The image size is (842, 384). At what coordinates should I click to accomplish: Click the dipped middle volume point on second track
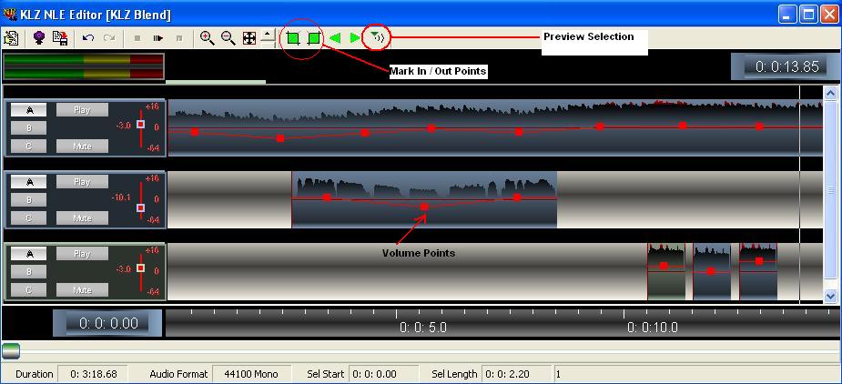[x=424, y=207]
